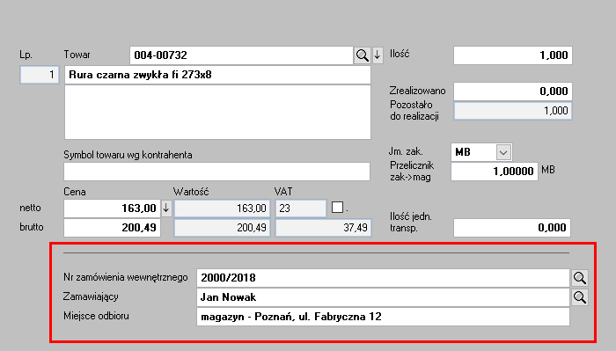Expand the Jm. zak. unit dropdown
Screen dimensions: 616x351
click(x=503, y=152)
